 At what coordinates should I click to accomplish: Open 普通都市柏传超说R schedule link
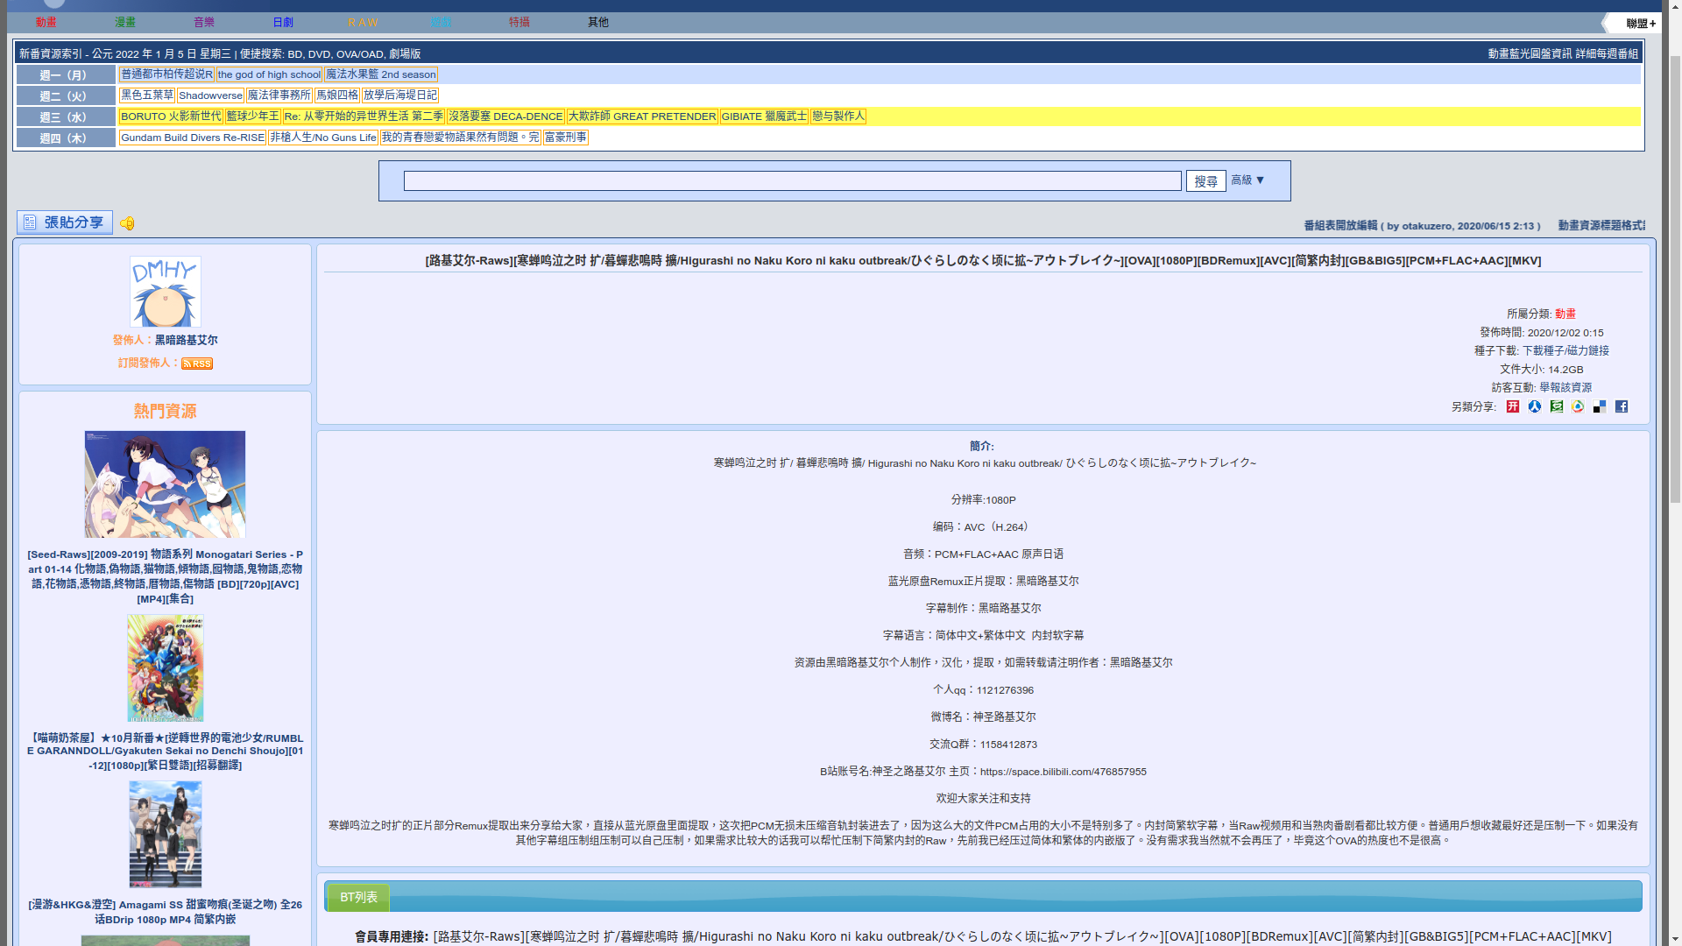[166, 75]
